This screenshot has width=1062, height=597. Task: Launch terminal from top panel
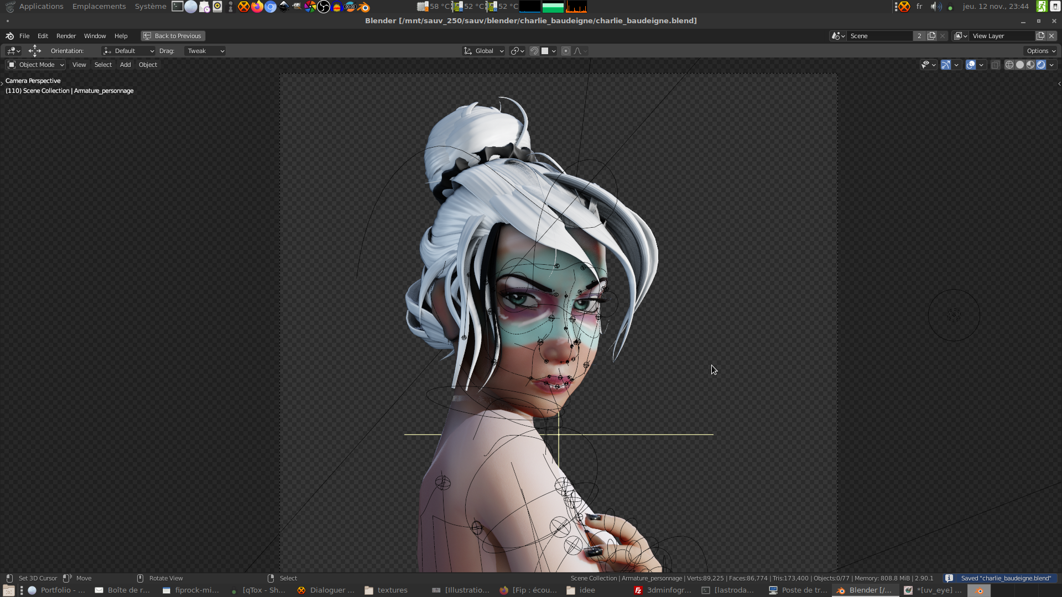coord(178,7)
